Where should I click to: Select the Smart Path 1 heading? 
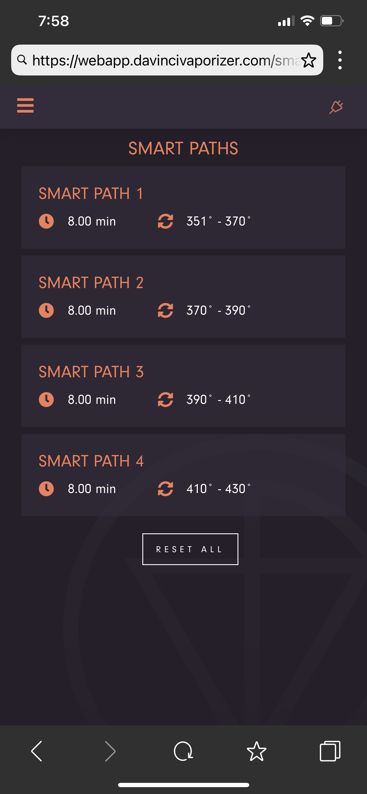click(91, 193)
